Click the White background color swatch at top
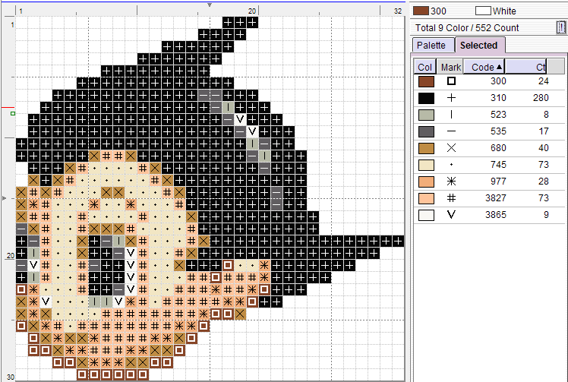568x382 pixels. pyautogui.click(x=483, y=11)
